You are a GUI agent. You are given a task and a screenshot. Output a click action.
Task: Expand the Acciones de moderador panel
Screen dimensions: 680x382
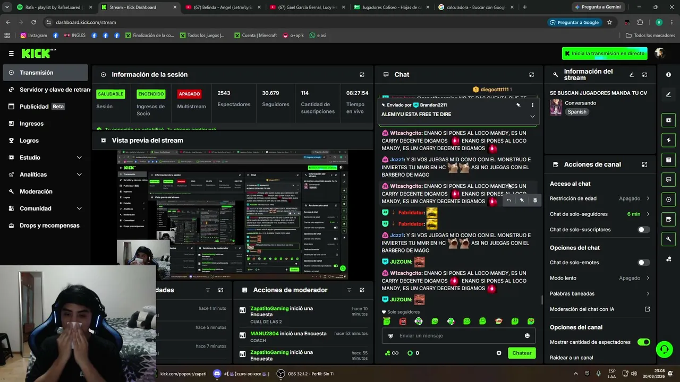(x=362, y=290)
